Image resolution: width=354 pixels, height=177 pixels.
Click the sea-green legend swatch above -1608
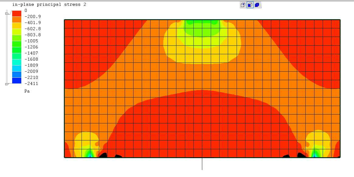tap(17, 56)
